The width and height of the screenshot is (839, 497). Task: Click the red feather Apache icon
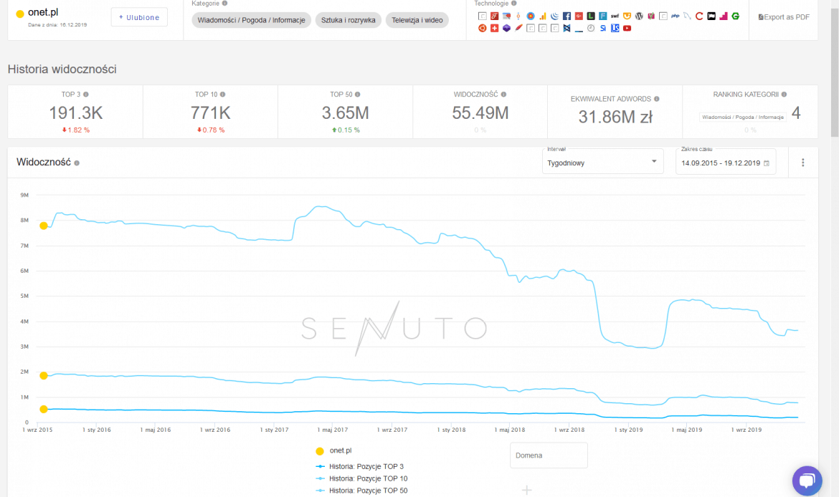pos(518,28)
